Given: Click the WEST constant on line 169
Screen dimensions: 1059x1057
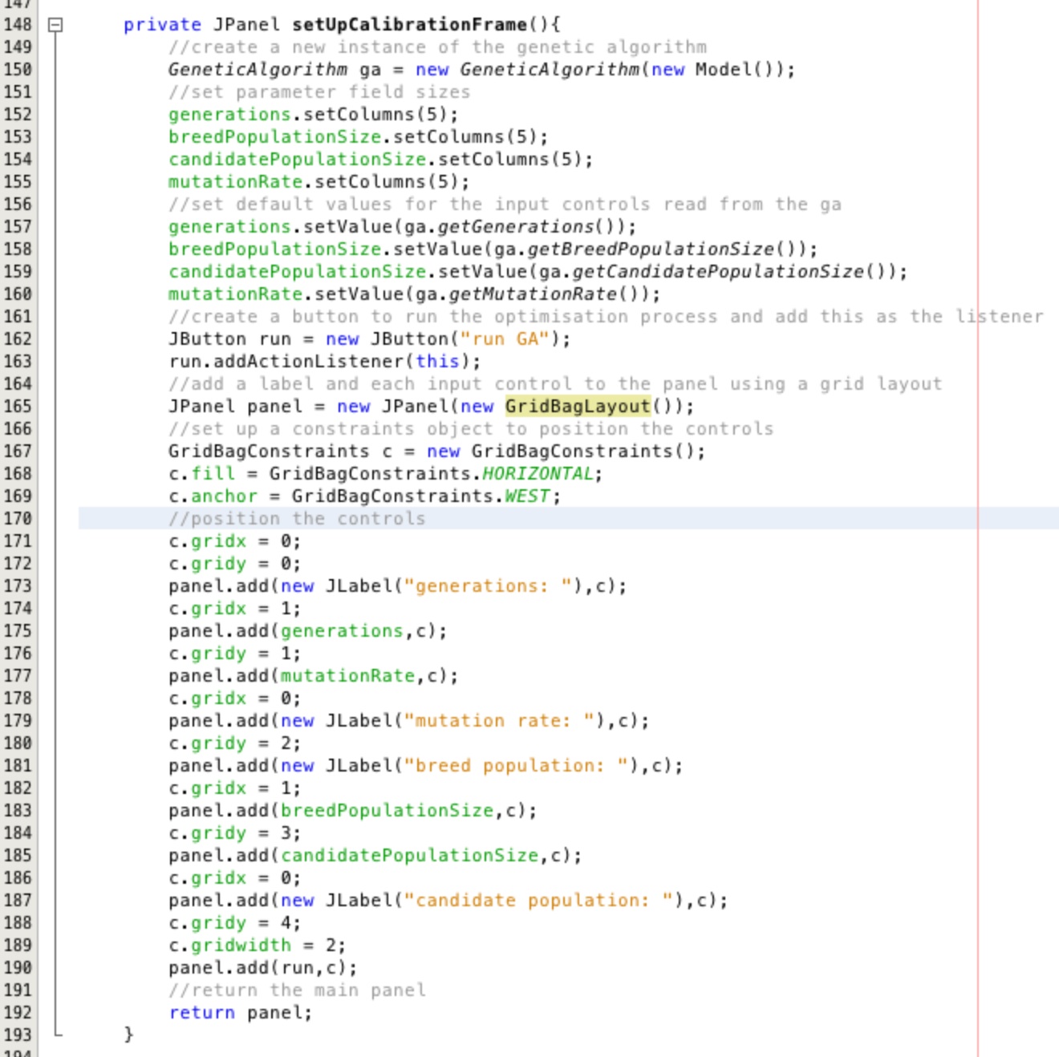Looking at the screenshot, I should coord(527,496).
